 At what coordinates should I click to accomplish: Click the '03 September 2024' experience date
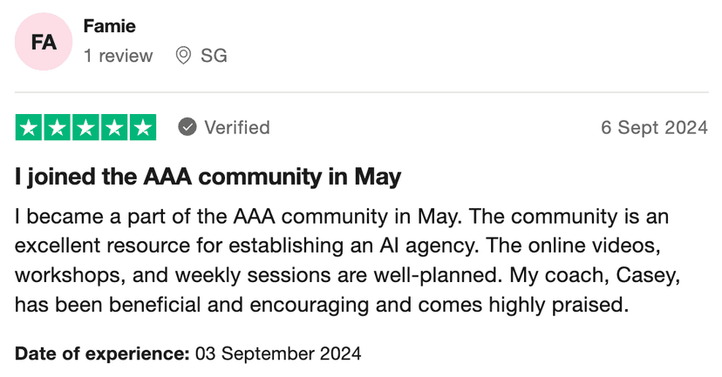click(277, 354)
